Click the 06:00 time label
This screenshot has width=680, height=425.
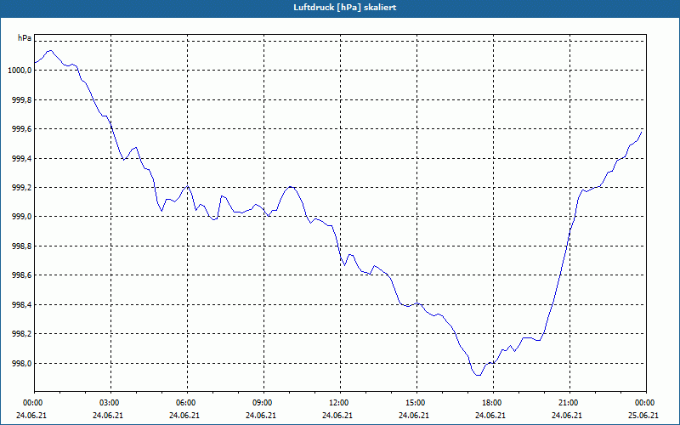[187, 403]
